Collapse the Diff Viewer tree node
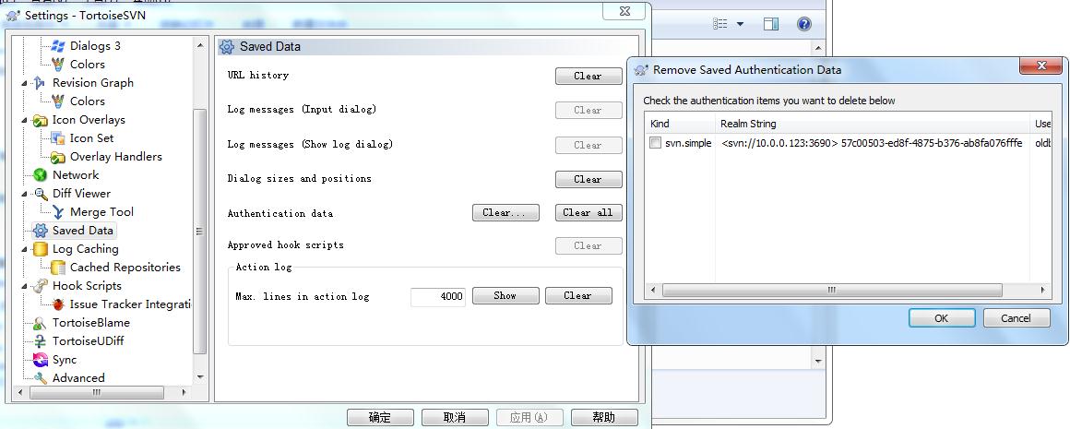Screen dimensions: 1070x429 coord(25,194)
